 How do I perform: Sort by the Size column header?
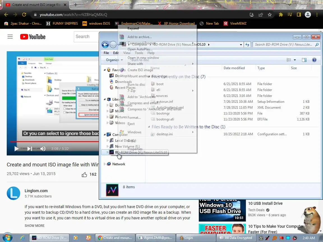point(294,68)
